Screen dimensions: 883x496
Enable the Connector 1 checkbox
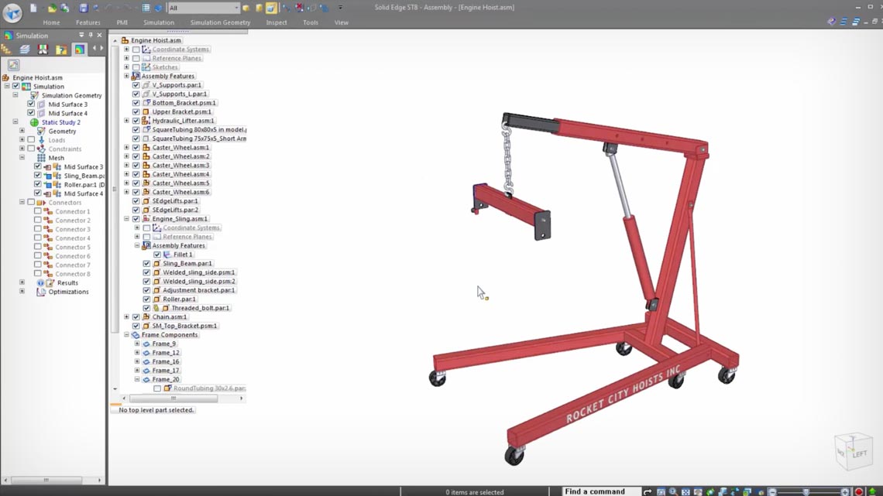pyautogui.click(x=37, y=211)
